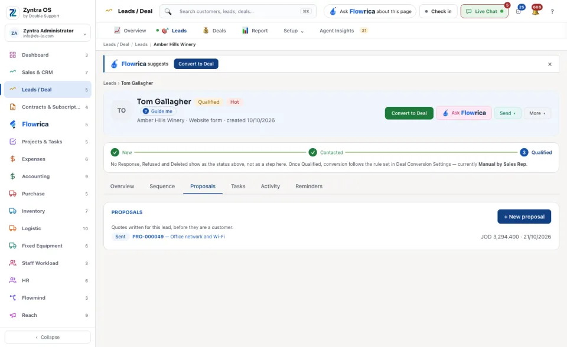
Task: Collapse the sidebar
Action: [48, 337]
